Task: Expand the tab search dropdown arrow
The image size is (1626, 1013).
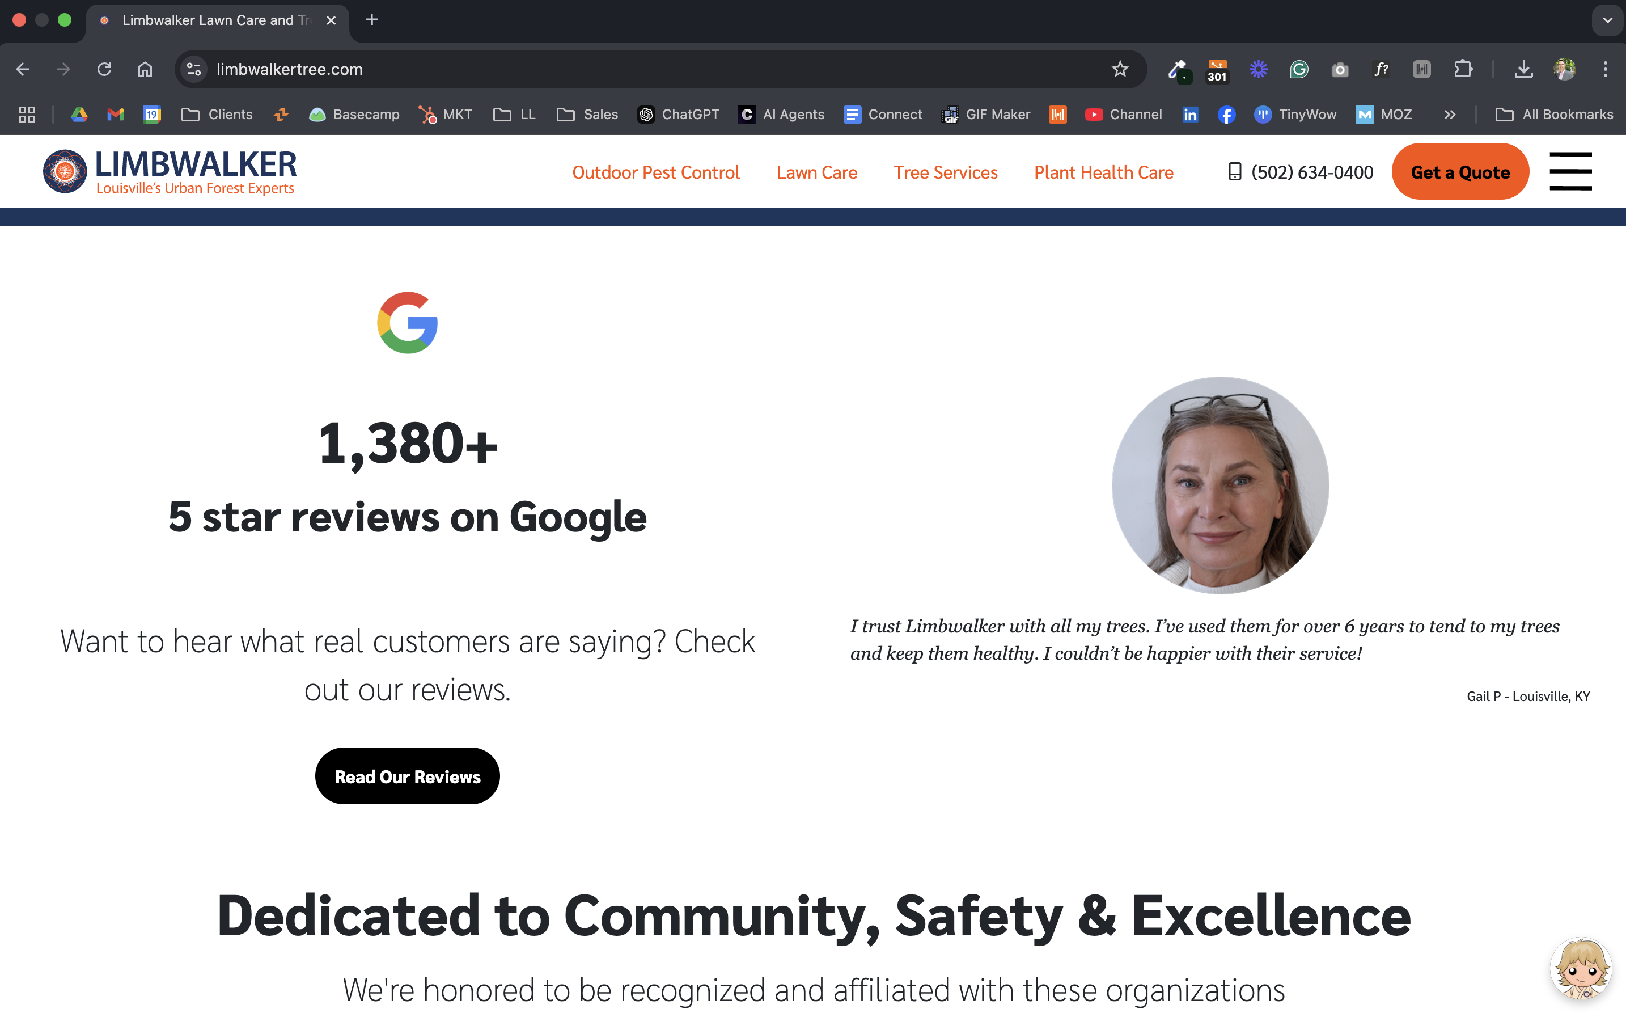Action: [1607, 20]
